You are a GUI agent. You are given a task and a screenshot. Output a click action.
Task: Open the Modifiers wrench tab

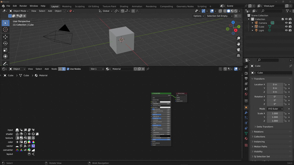pyautogui.click(x=246, y=113)
